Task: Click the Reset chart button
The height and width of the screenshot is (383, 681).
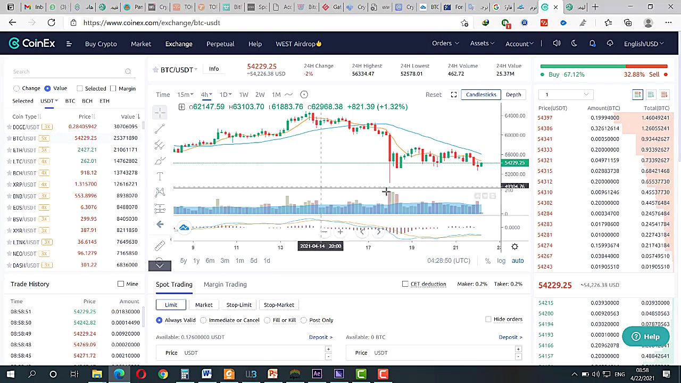Action: [434, 95]
